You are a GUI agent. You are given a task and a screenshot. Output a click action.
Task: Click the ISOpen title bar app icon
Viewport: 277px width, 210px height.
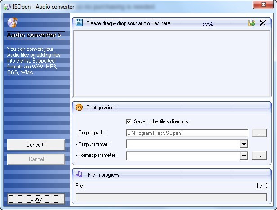click(7, 7)
